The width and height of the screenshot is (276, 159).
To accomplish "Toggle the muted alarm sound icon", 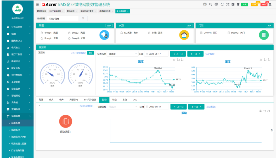I will [216, 4].
